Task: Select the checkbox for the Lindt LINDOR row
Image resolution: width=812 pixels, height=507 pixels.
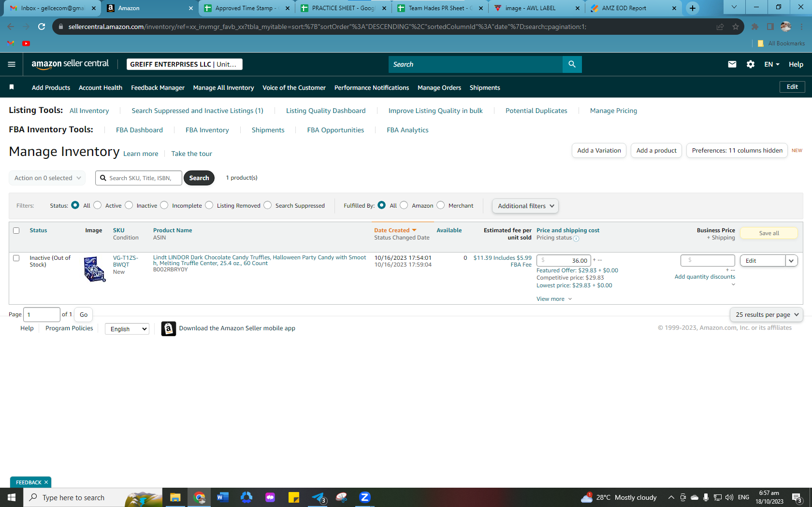Action: (16, 258)
